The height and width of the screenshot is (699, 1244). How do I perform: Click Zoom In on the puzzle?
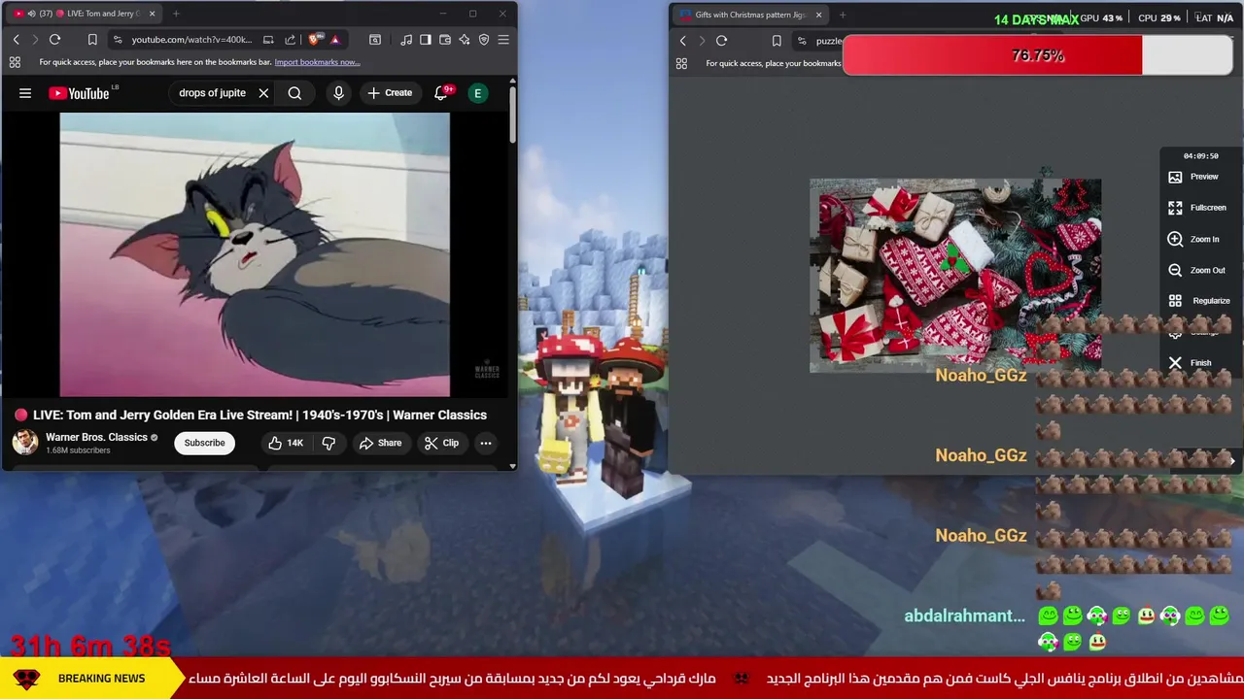1194,239
